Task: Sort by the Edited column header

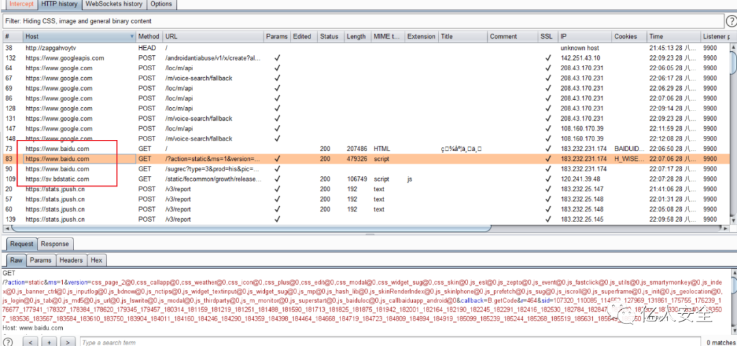Action: [303, 36]
